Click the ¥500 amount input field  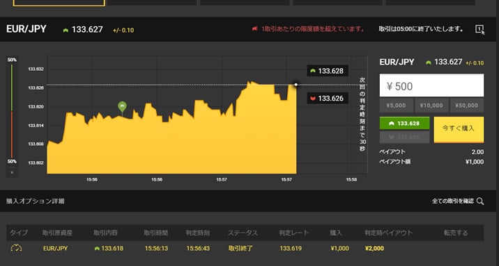[x=431, y=85]
